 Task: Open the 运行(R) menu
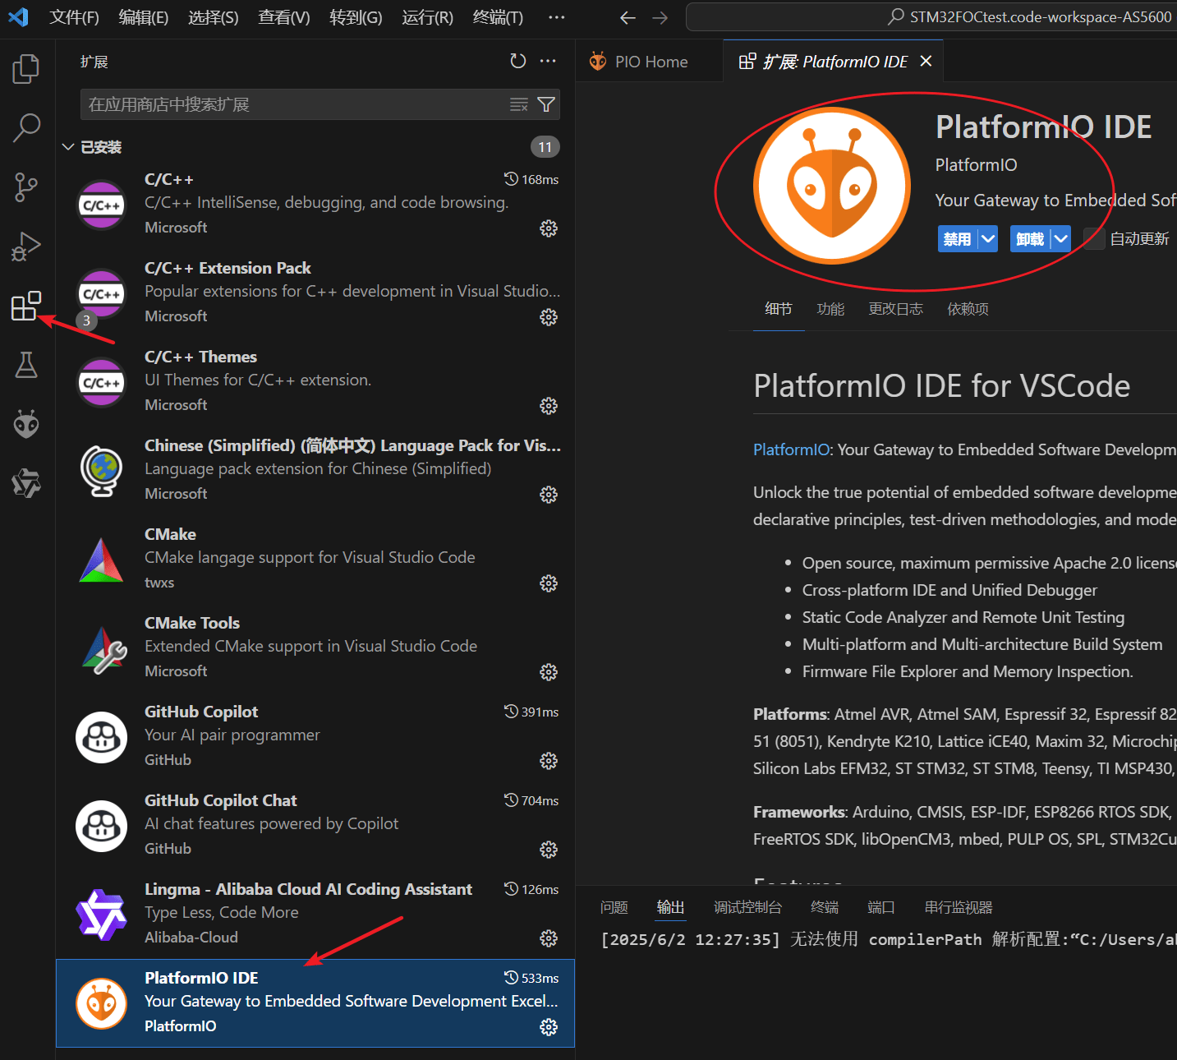pyautogui.click(x=427, y=17)
